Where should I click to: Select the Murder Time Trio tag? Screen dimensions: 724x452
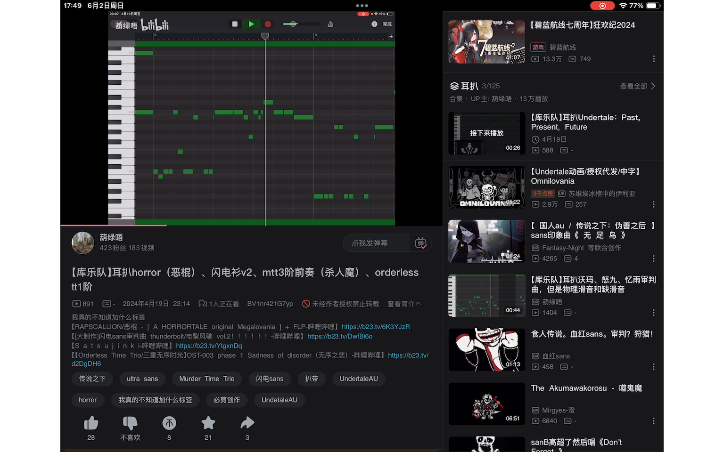click(207, 379)
